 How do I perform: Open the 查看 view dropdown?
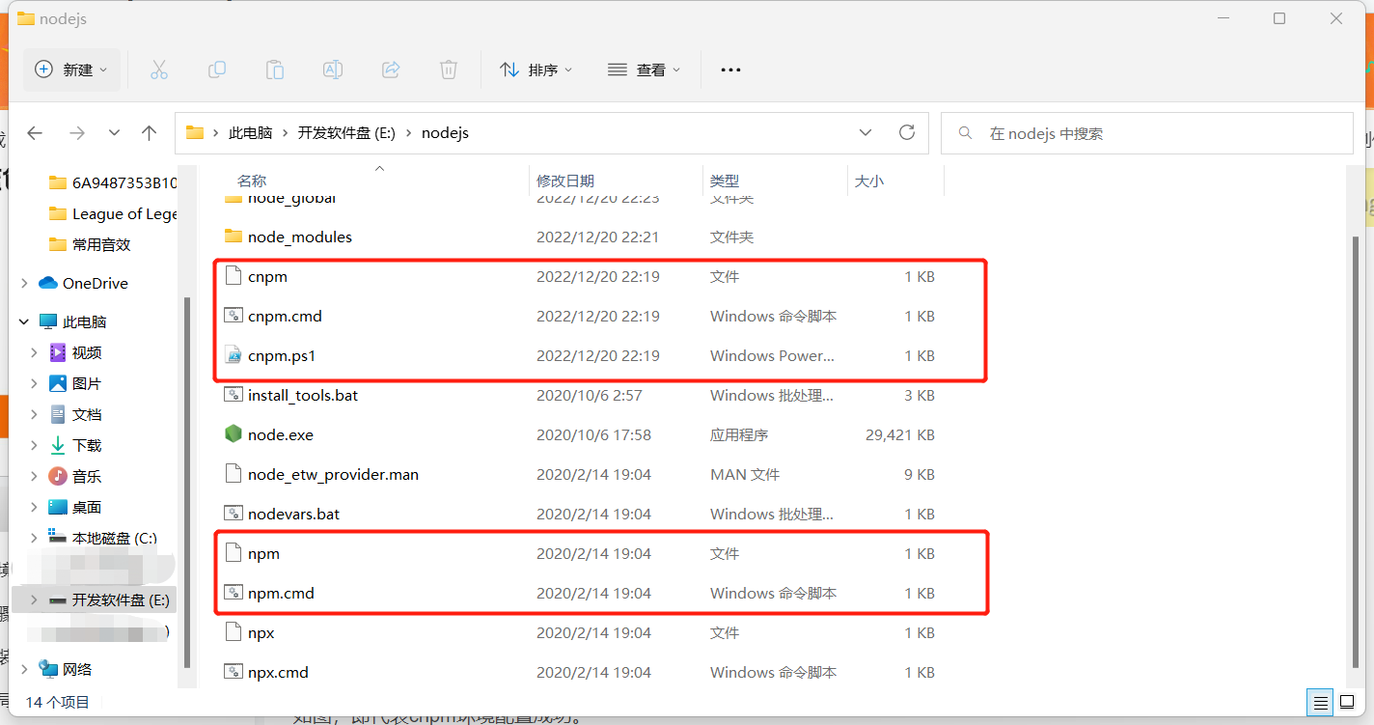(645, 70)
